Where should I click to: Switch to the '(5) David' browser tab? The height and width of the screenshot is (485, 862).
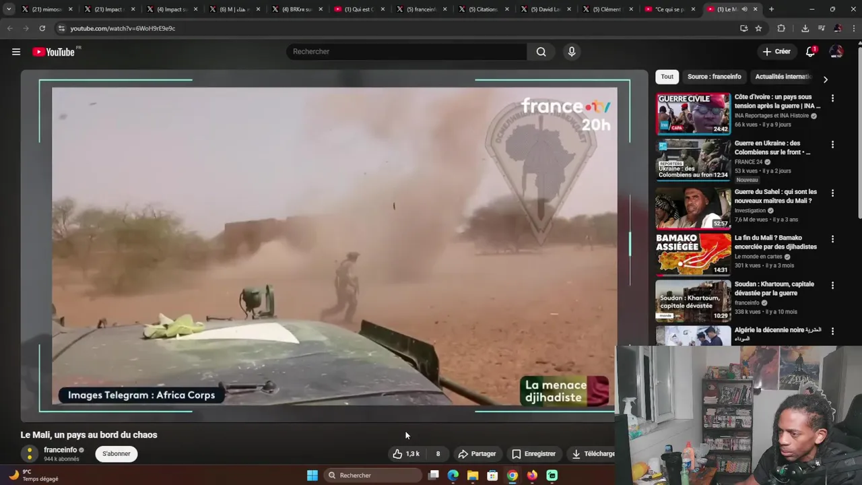(x=544, y=9)
